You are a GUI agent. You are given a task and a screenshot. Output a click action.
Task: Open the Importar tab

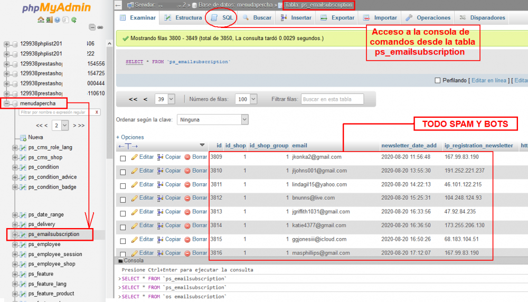point(380,17)
